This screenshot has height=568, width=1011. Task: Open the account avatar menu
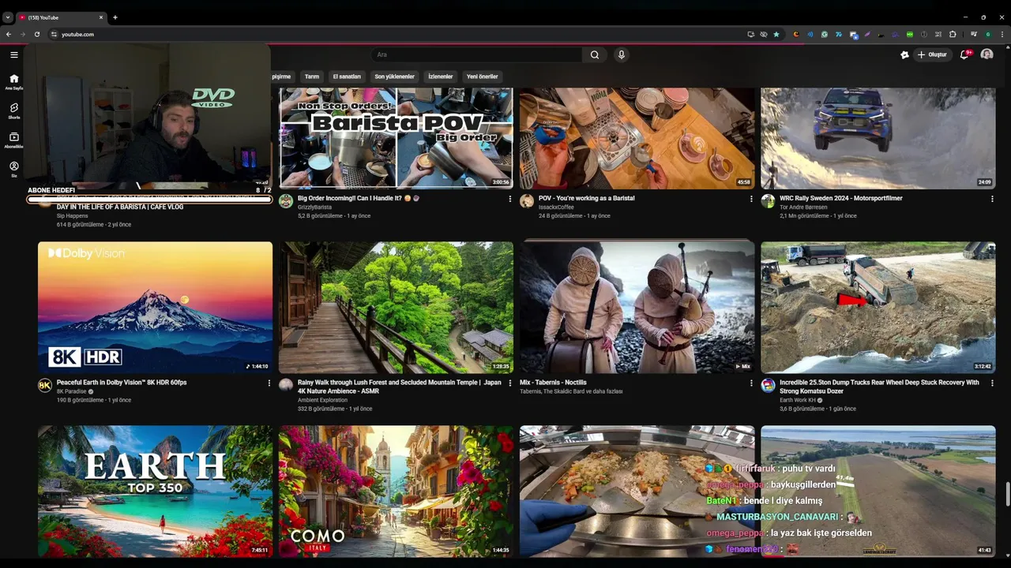(x=987, y=54)
